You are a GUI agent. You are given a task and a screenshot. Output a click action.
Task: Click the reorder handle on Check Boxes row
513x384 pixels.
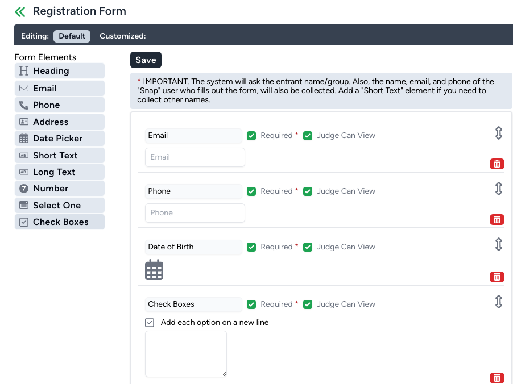click(x=498, y=302)
